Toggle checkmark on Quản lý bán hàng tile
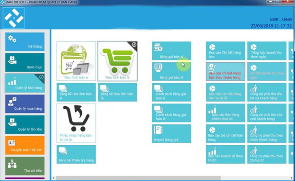The width and height of the screenshot is (295, 181). pos(41,77)
